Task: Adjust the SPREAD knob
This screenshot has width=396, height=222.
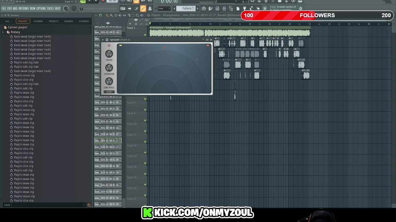Action: coord(109,54)
